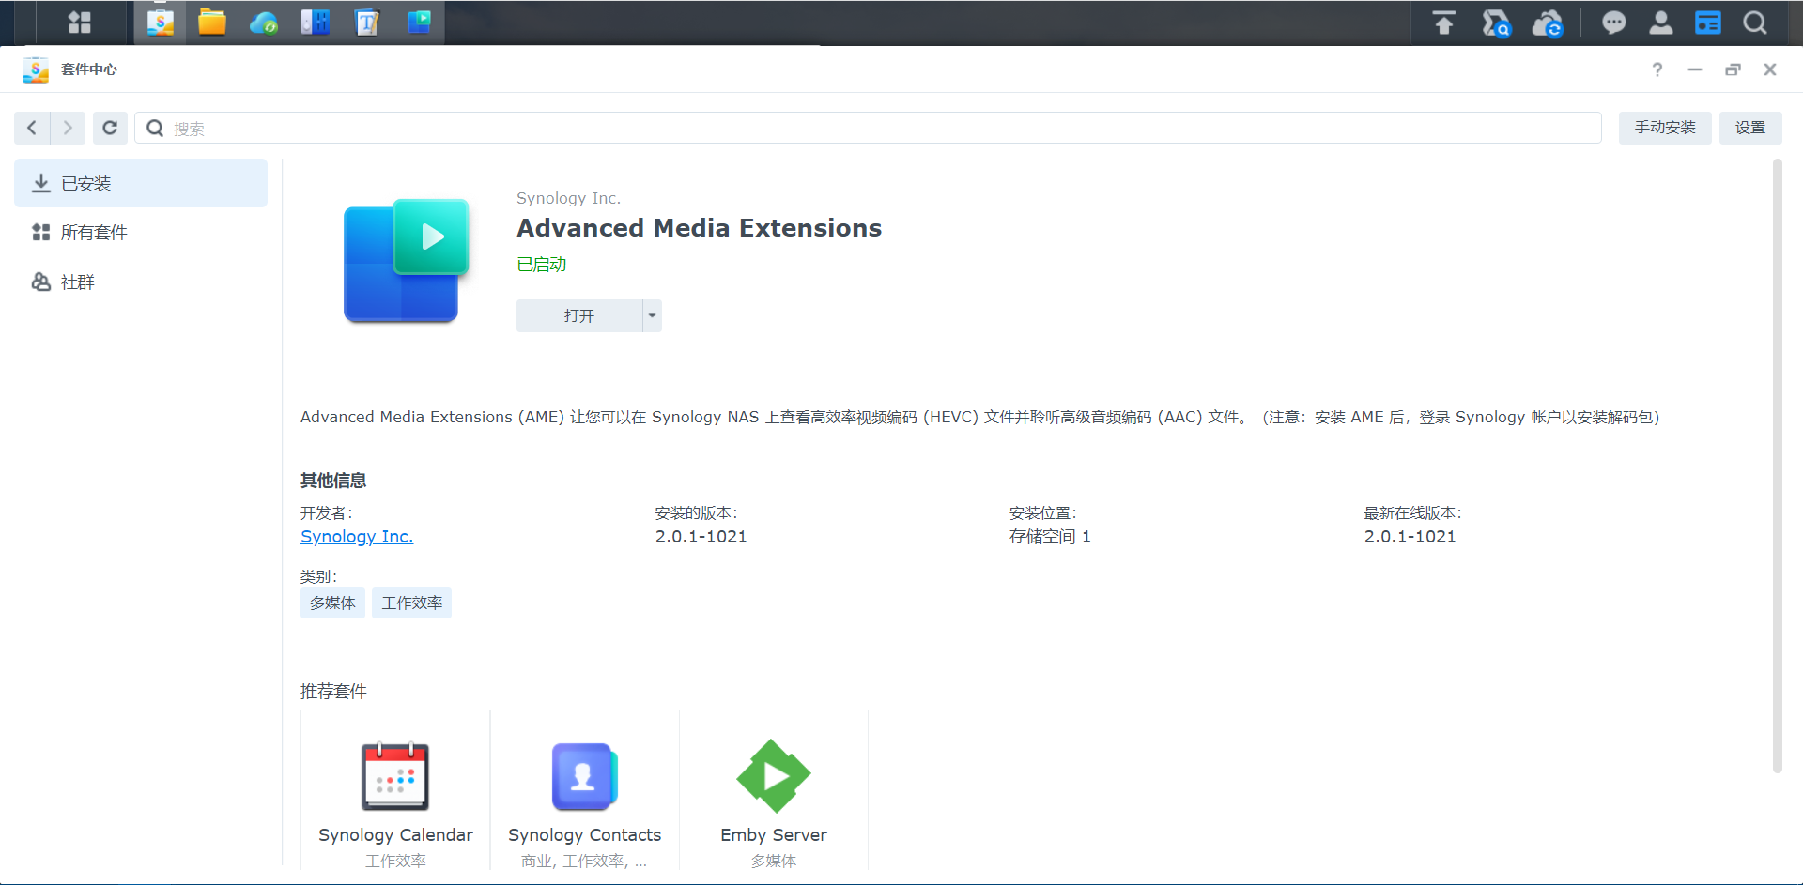The image size is (1803, 885).
Task: Click installed version value under 安装的版本
Action: click(701, 536)
